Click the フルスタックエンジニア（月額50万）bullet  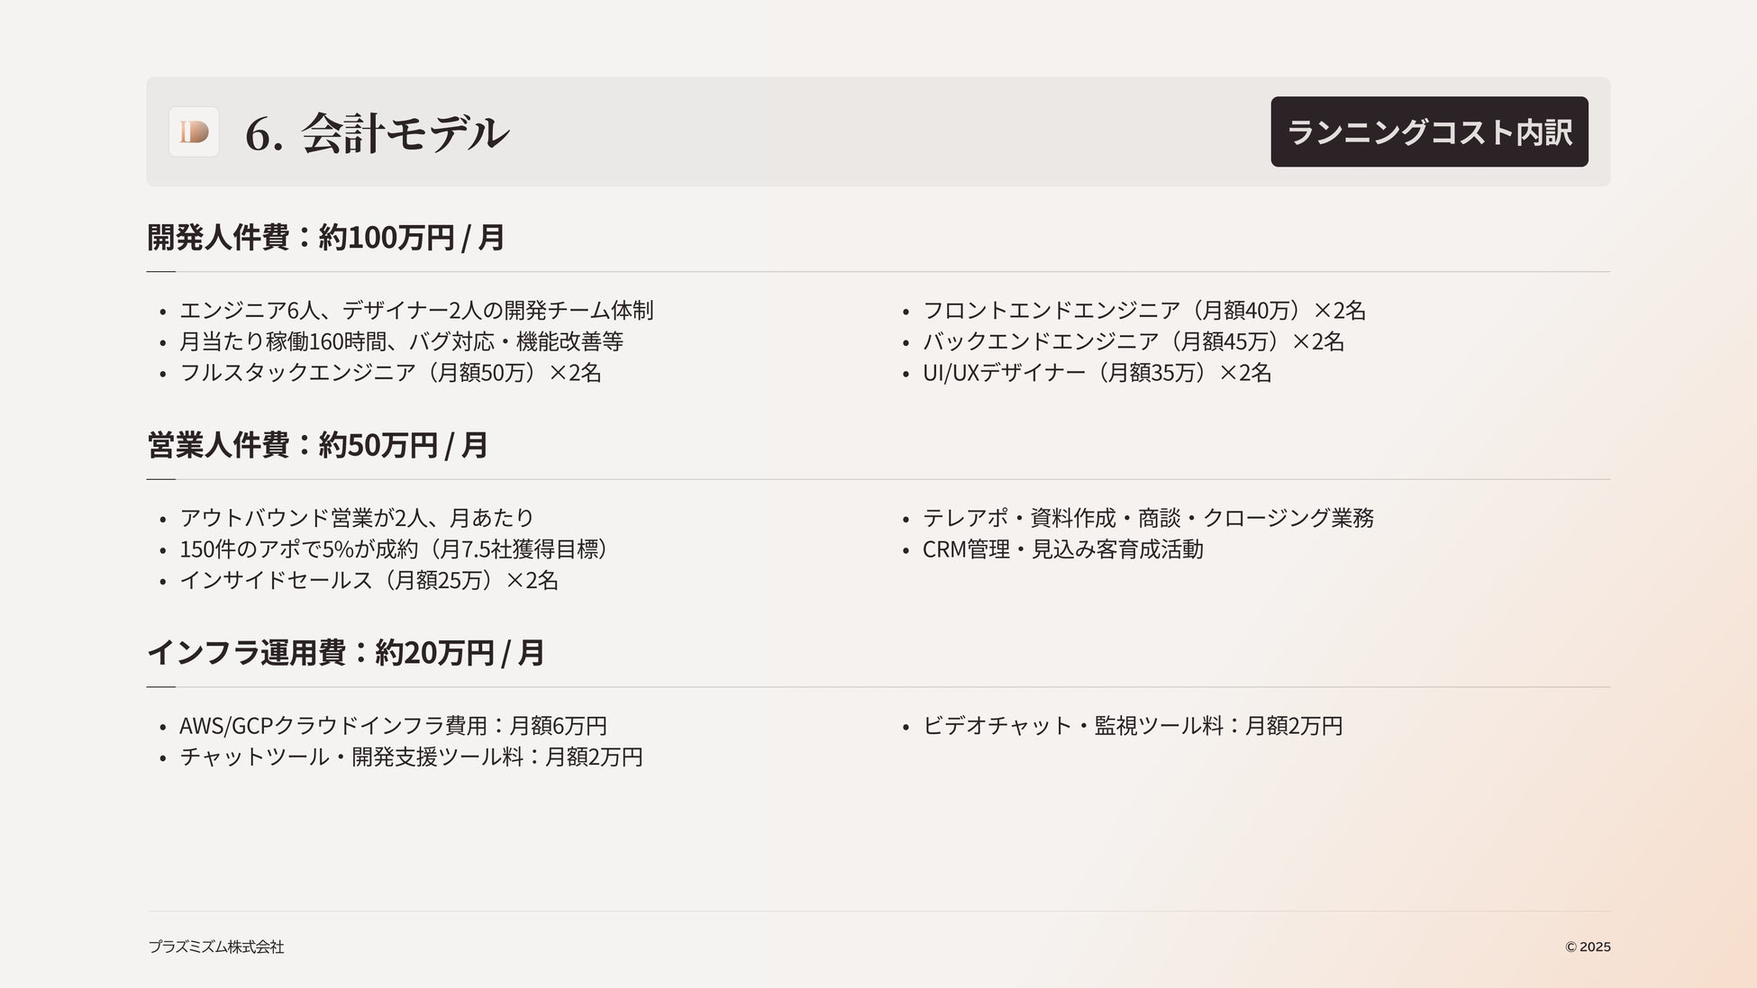point(390,373)
